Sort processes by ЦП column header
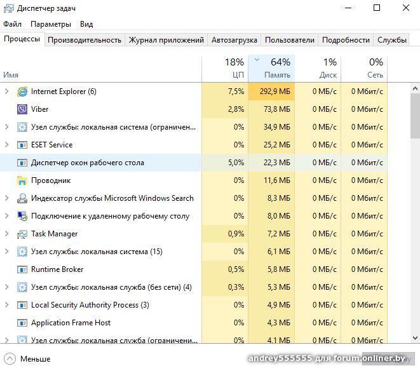 (224, 68)
